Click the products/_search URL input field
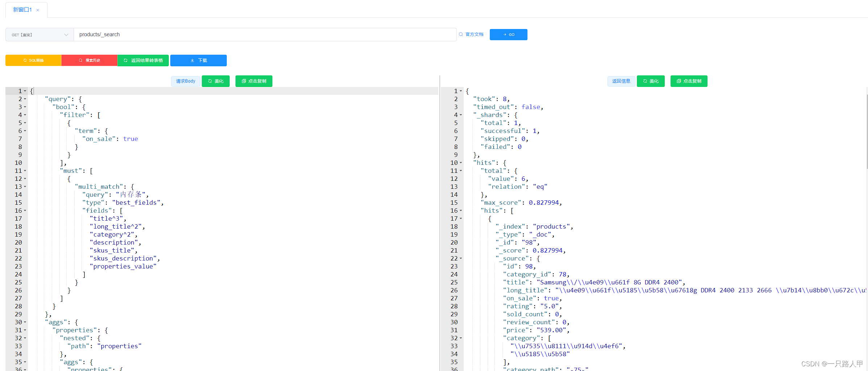This screenshot has height=371, width=868. (265, 34)
